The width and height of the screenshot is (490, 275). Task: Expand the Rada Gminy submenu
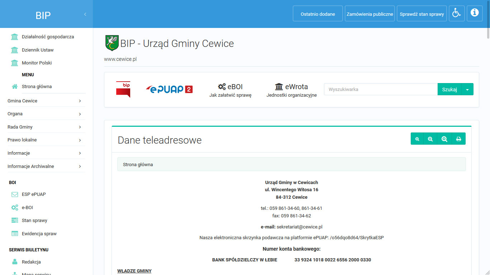46,127
